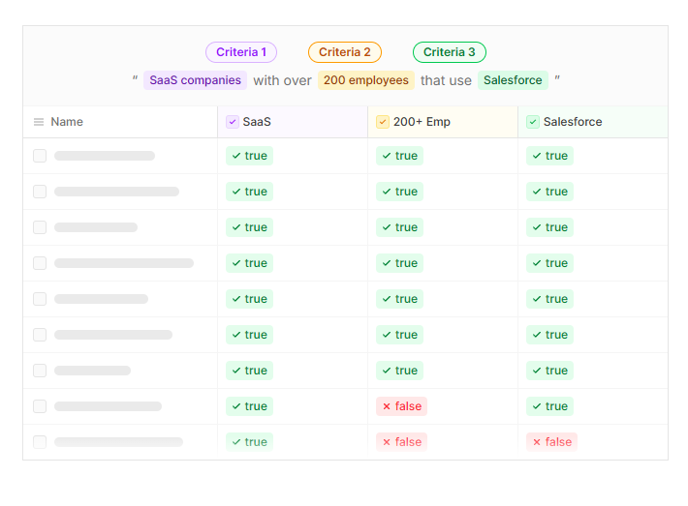Click the third row name placeholder
688x506 pixels.
pyautogui.click(x=96, y=227)
